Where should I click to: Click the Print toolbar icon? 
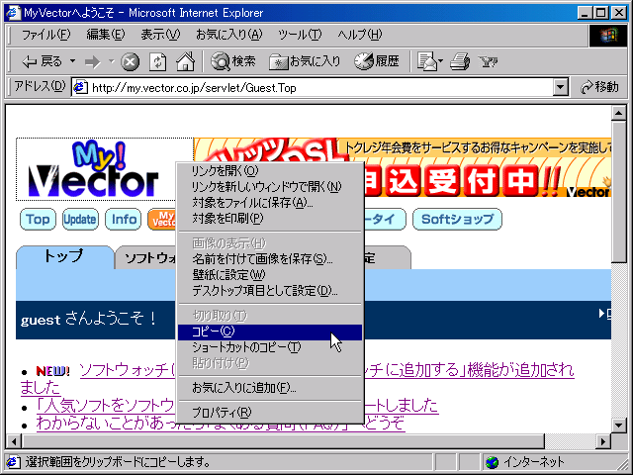pyautogui.click(x=460, y=61)
